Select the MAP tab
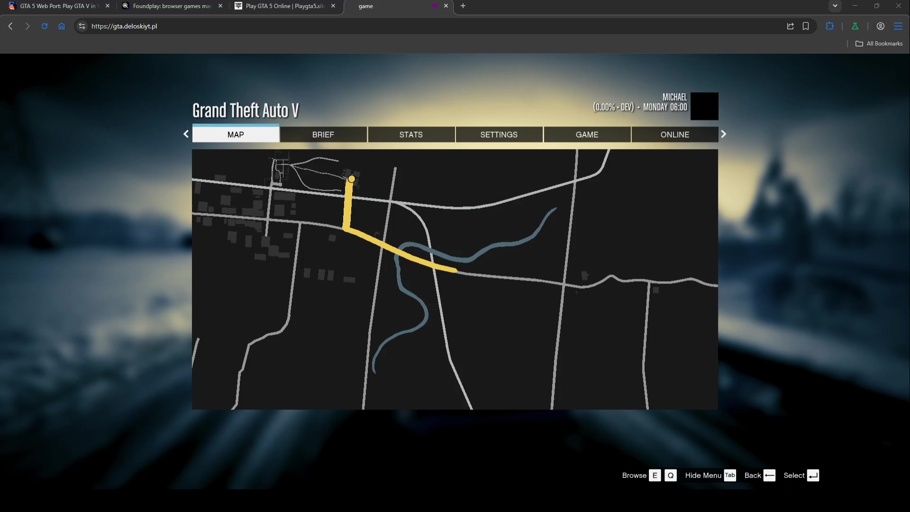The height and width of the screenshot is (512, 910). tap(236, 134)
